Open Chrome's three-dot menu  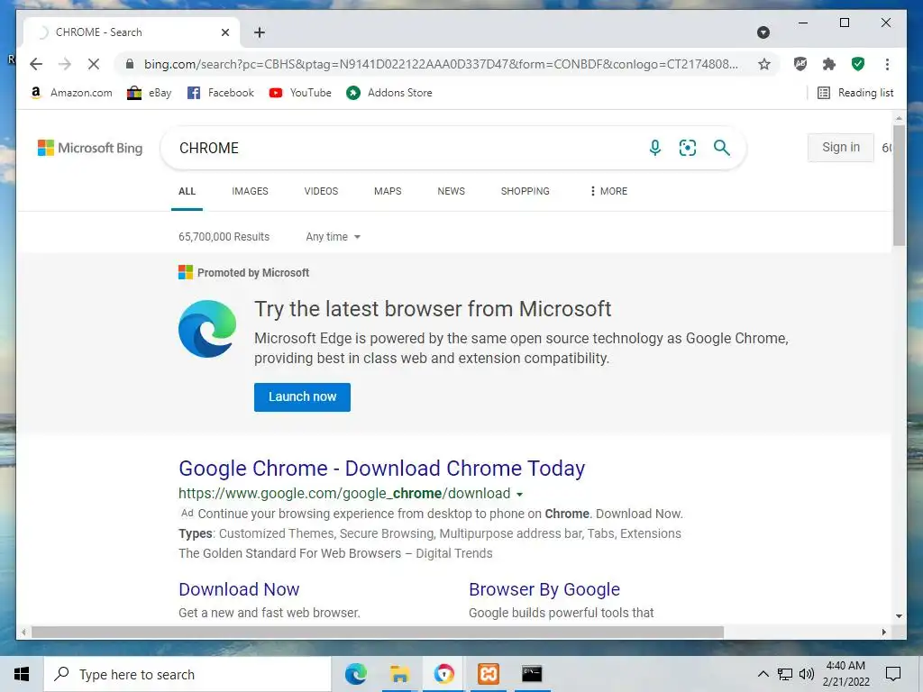click(887, 64)
